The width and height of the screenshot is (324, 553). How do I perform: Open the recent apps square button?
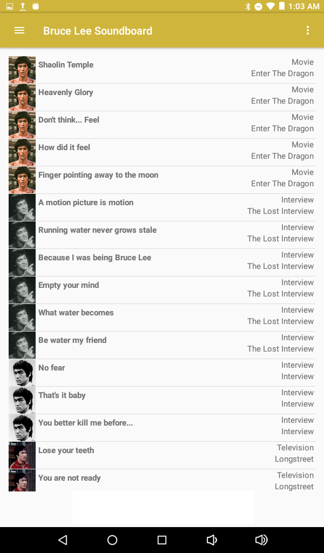pos(162,539)
